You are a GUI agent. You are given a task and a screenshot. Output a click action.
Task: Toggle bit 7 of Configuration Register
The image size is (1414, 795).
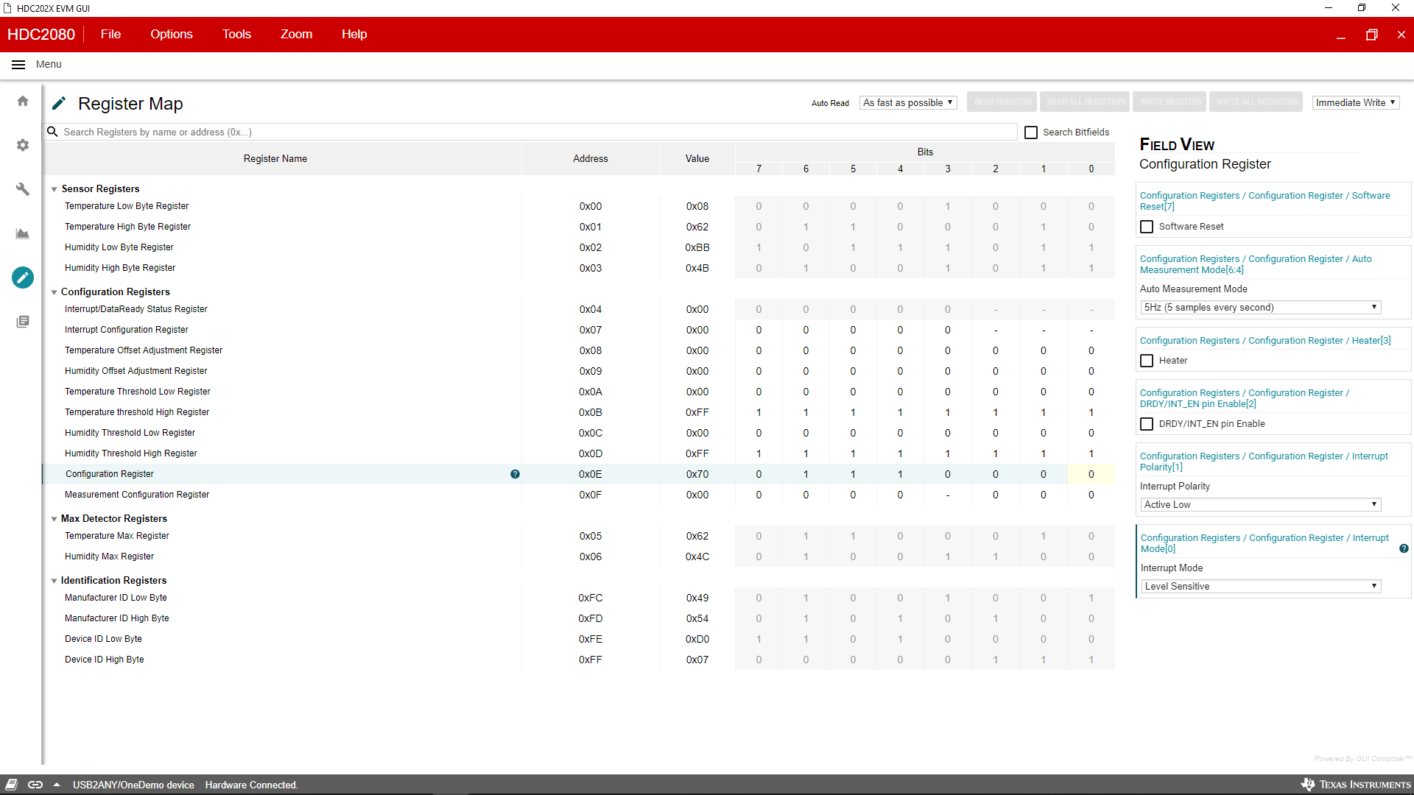759,474
